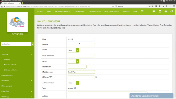The width and height of the screenshot is (176, 99).
Task: Expand the Ravitaillement sidebar section
Action: point(16,75)
